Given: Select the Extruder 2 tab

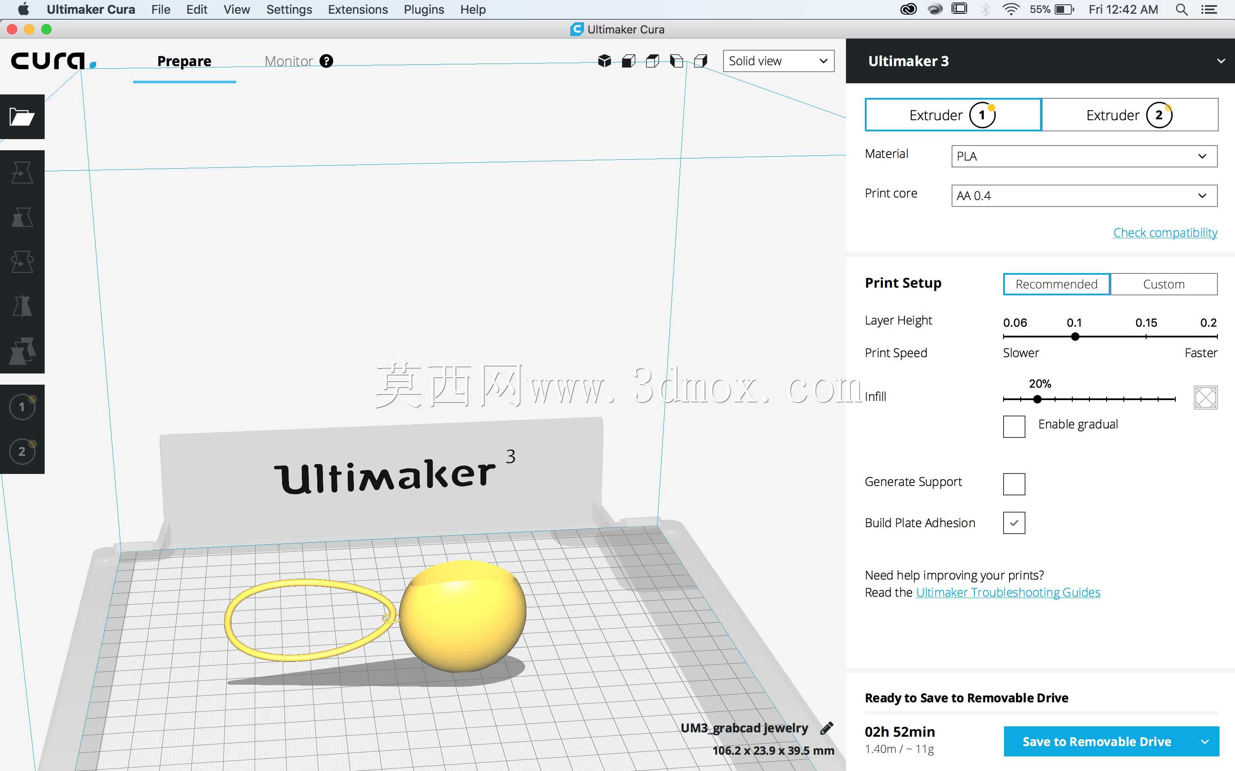Looking at the screenshot, I should click(x=1130, y=115).
